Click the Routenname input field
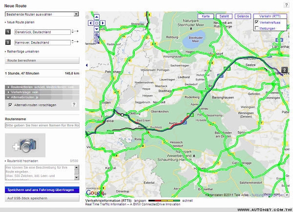The height and width of the screenshot is (212, 293). (x=42, y=125)
